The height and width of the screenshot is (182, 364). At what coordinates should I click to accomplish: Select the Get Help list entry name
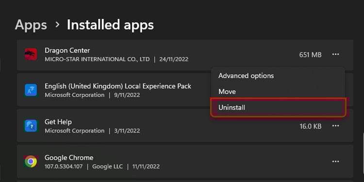[58, 122]
